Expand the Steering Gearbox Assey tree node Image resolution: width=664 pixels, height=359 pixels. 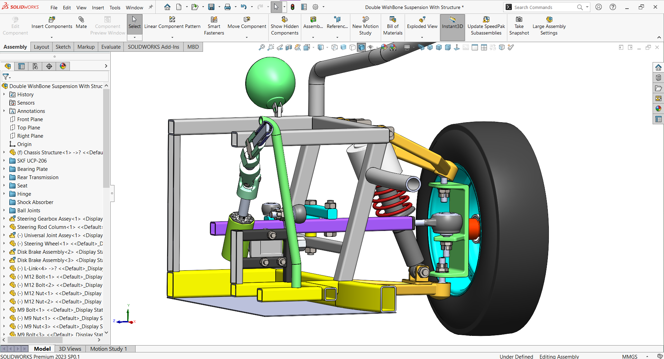click(x=4, y=219)
